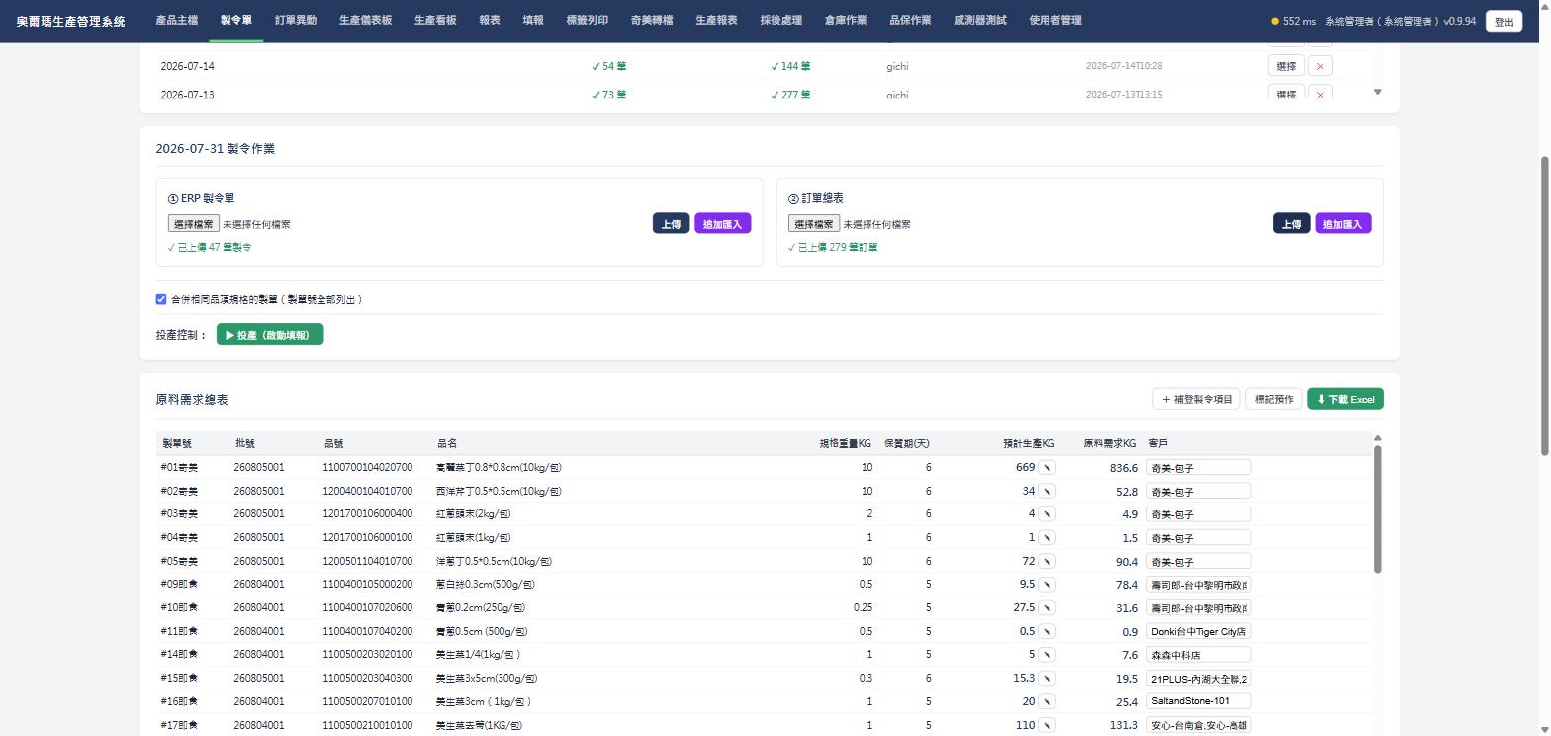The image size is (1551, 736).
Task: Click 標記預作 button
Action: [x=1274, y=399]
